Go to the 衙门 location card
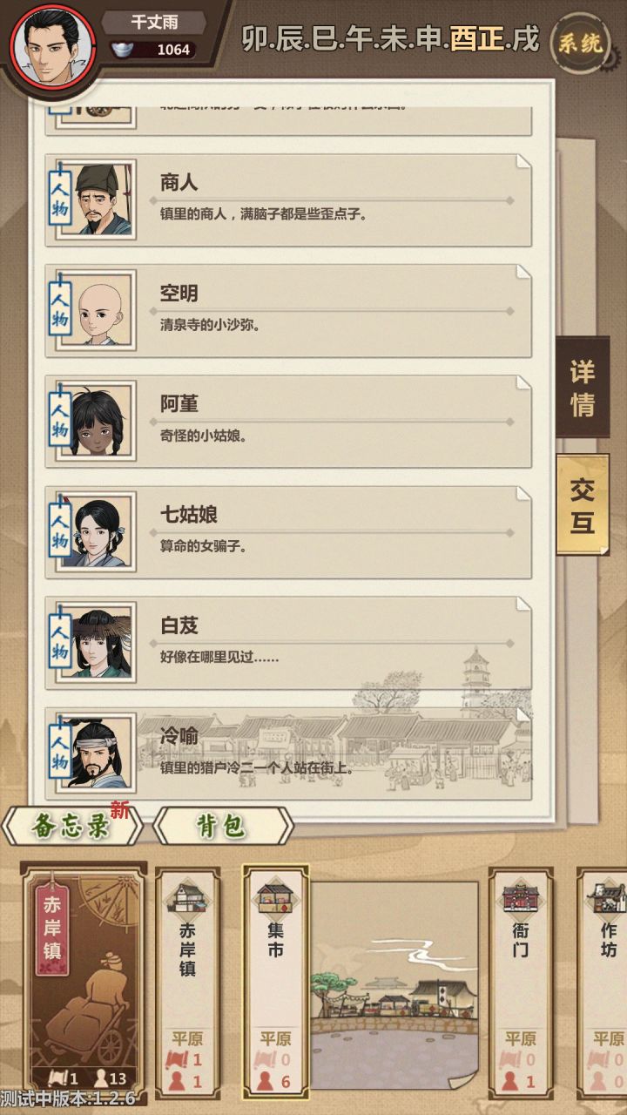Image resolution: width=627 pixels, height=1115 pixels. pyautogui.click(x=521, y=982)
